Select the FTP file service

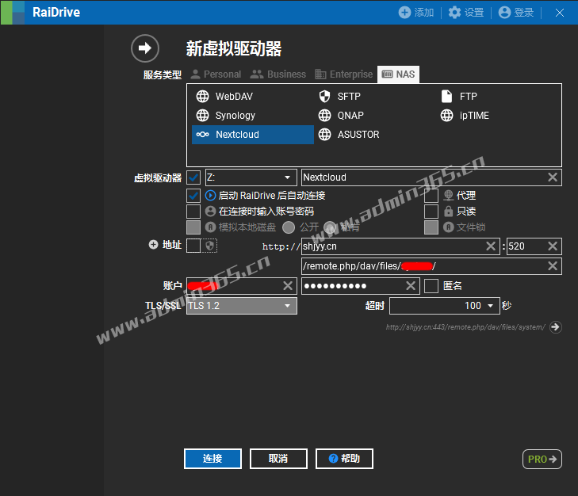click(x=497, y=97)
